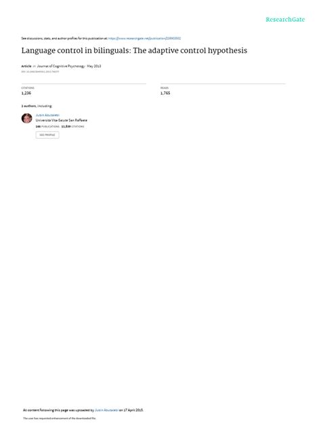Click the author profile photo avatar
This screenshot has width=321, height=428.
pos(27,119)
